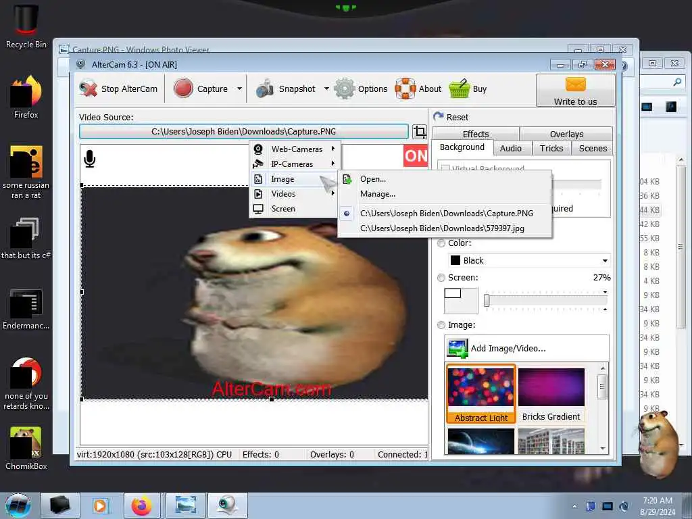Select the Screen background radio button
The image size is (692, 519).
click(x=441, y=278)
